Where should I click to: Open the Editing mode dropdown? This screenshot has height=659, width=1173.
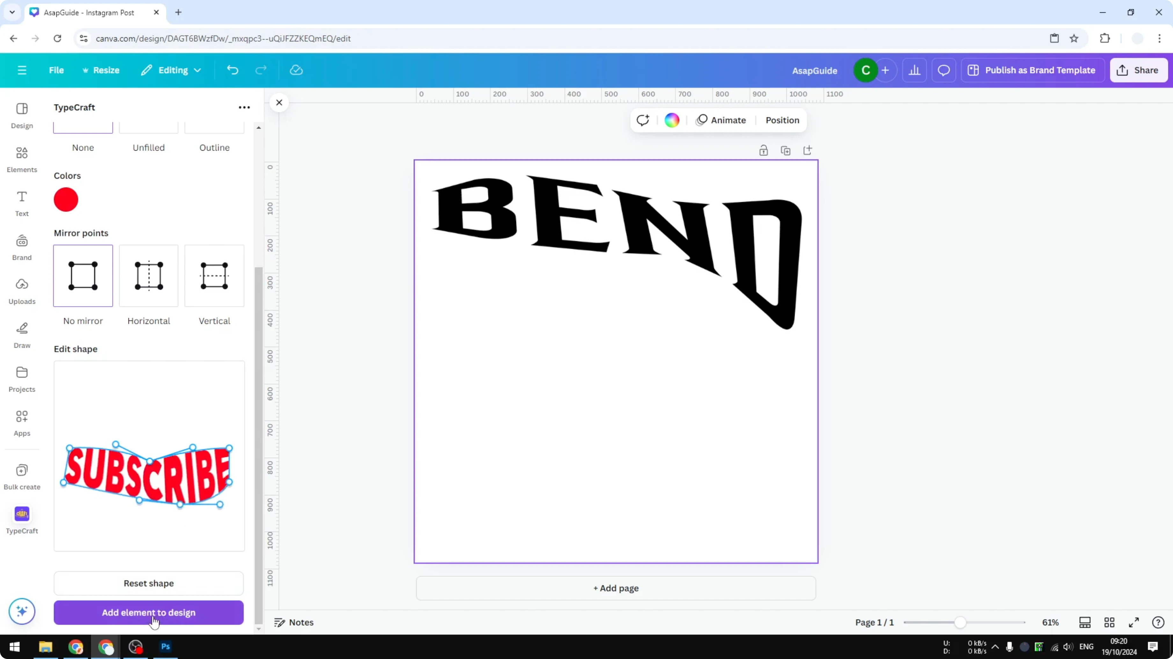[x=171, y=70]
